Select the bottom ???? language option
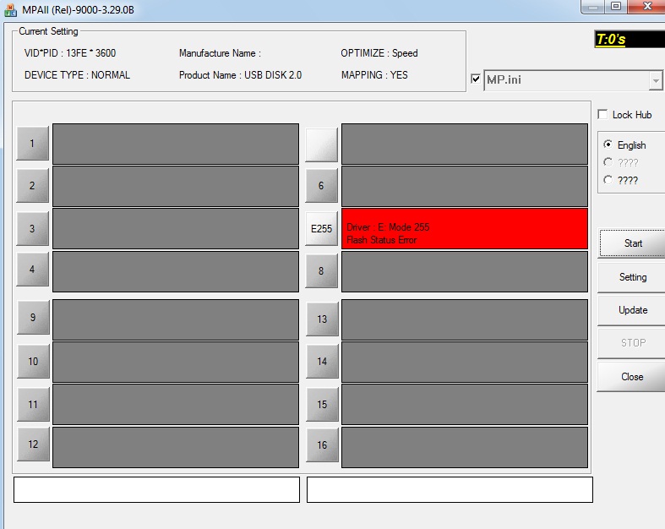This screenshot has height=529, width=665. click(x=608, y=180)
